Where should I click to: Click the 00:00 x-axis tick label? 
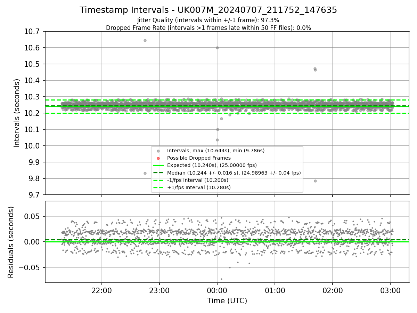tap(217, 290)
